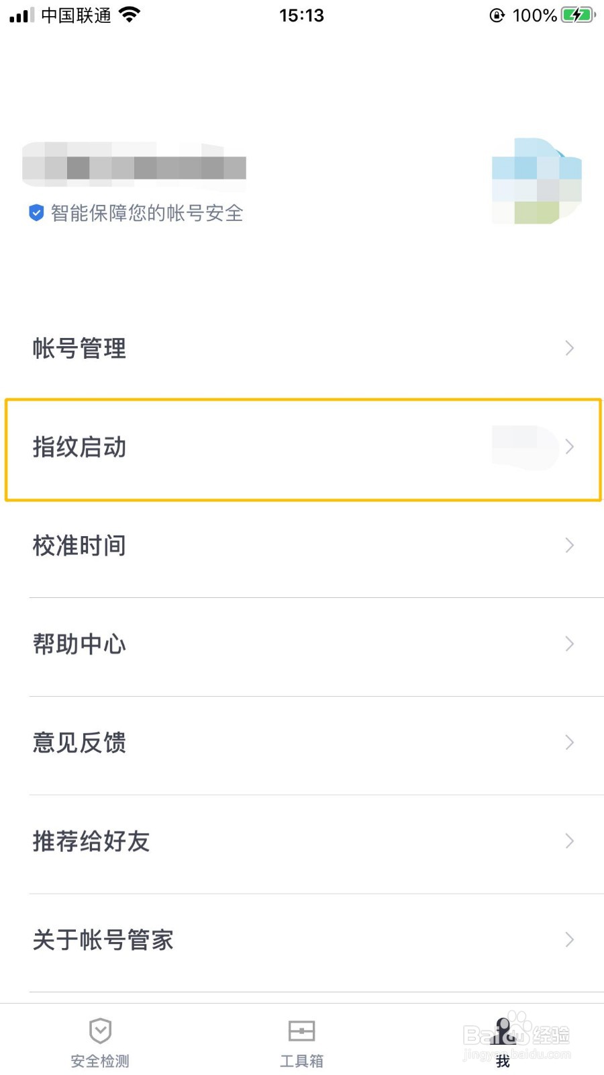Expand 帮助中心 via its chevron arrow
The height and width of the screenshot is (1075, 604).
569,644
